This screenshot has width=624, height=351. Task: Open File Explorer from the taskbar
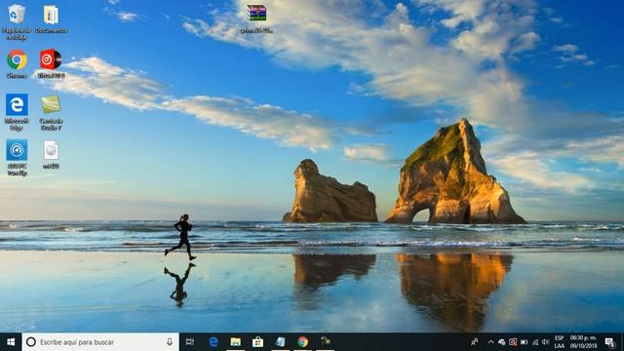pos(236,342)
